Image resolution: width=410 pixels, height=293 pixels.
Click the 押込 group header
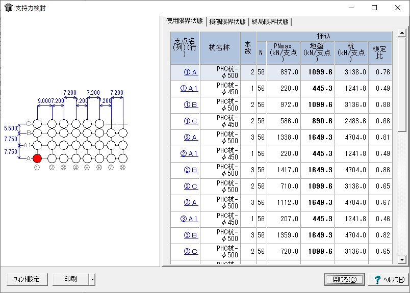pyautogui.click(x=324, y=36)
